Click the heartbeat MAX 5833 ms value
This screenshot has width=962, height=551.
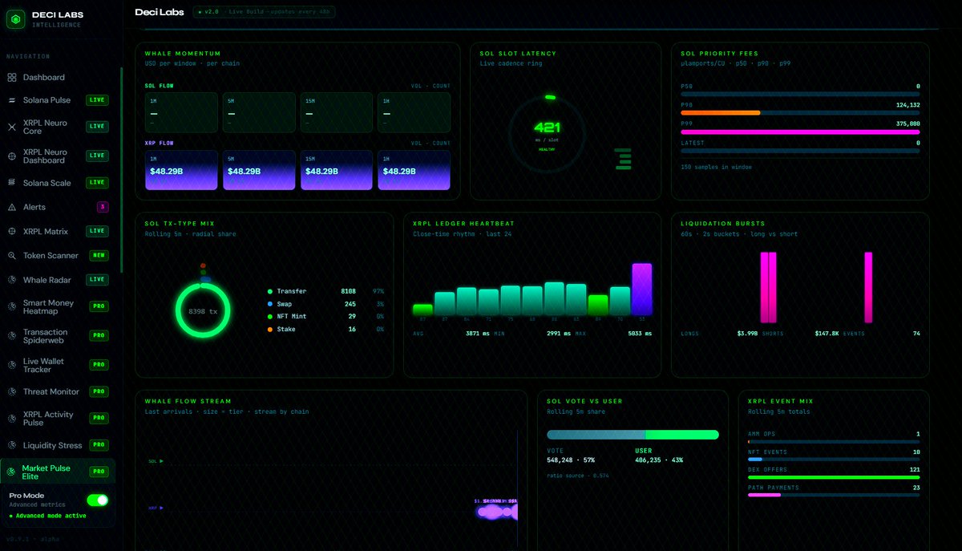[640, 333]
